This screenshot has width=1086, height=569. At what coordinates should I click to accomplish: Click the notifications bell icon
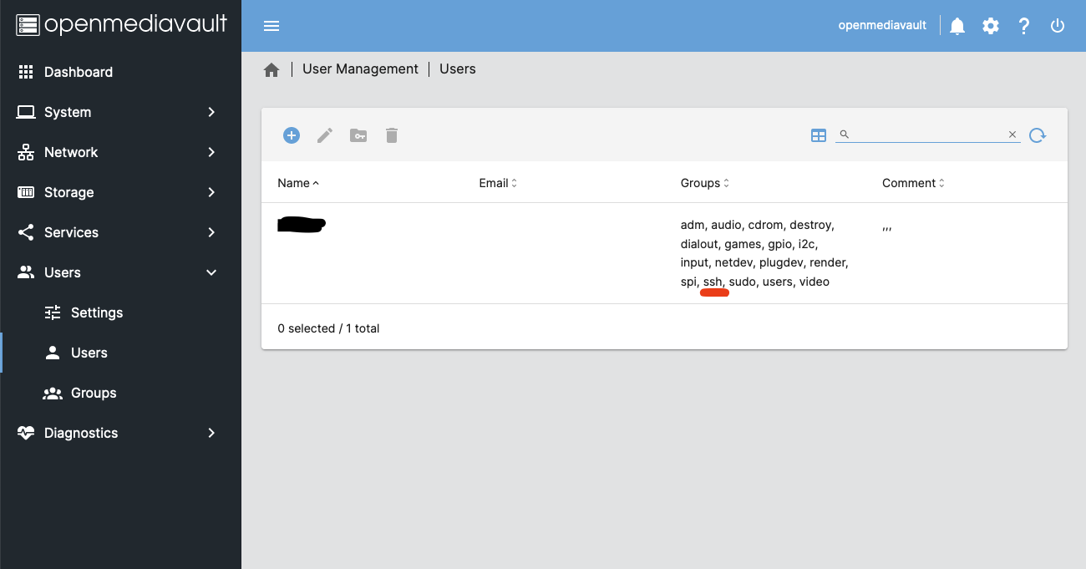click(957, 25)
